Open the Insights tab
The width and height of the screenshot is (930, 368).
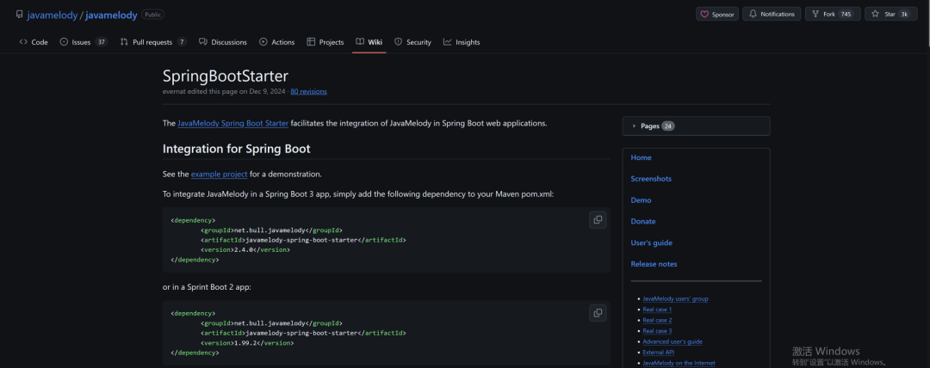tap(462, 42)
